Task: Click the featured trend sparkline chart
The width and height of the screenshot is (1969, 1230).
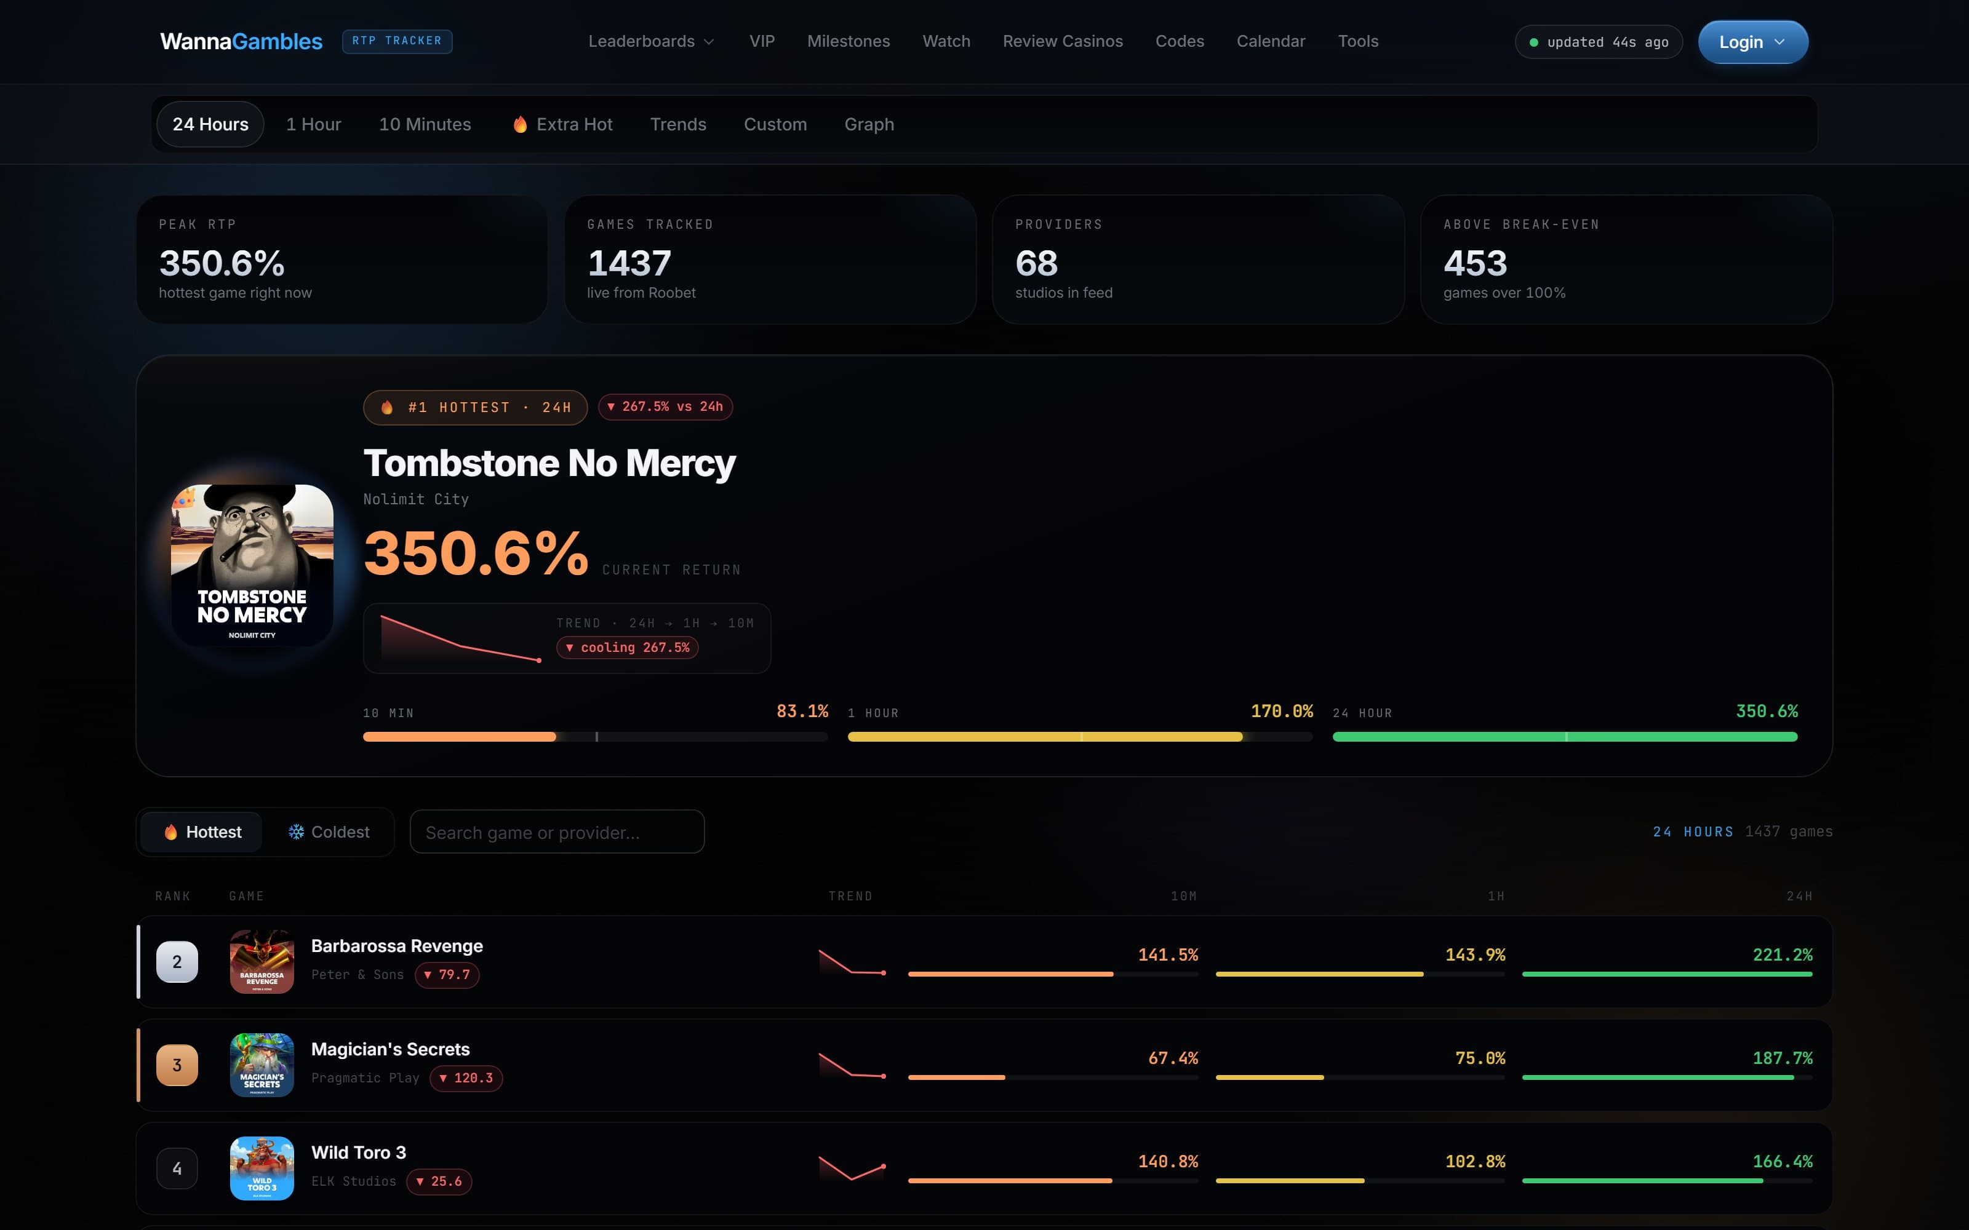Action: (461, 638)
